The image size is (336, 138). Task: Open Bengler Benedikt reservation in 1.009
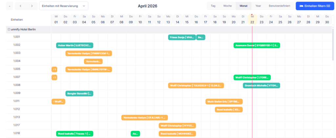point(79,94)
